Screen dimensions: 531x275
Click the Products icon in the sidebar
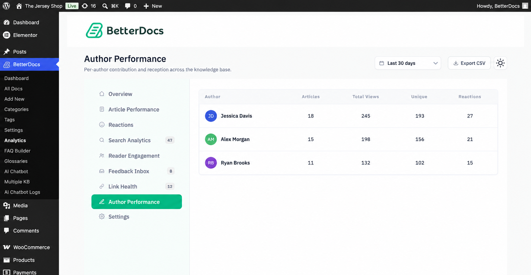[x=6, y=260]
